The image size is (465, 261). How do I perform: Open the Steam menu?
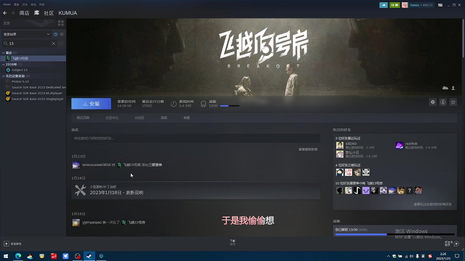coord(7,4)
